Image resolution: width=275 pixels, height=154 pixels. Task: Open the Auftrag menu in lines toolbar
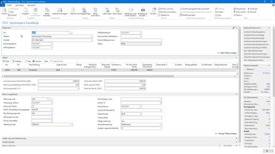[18, 61]
